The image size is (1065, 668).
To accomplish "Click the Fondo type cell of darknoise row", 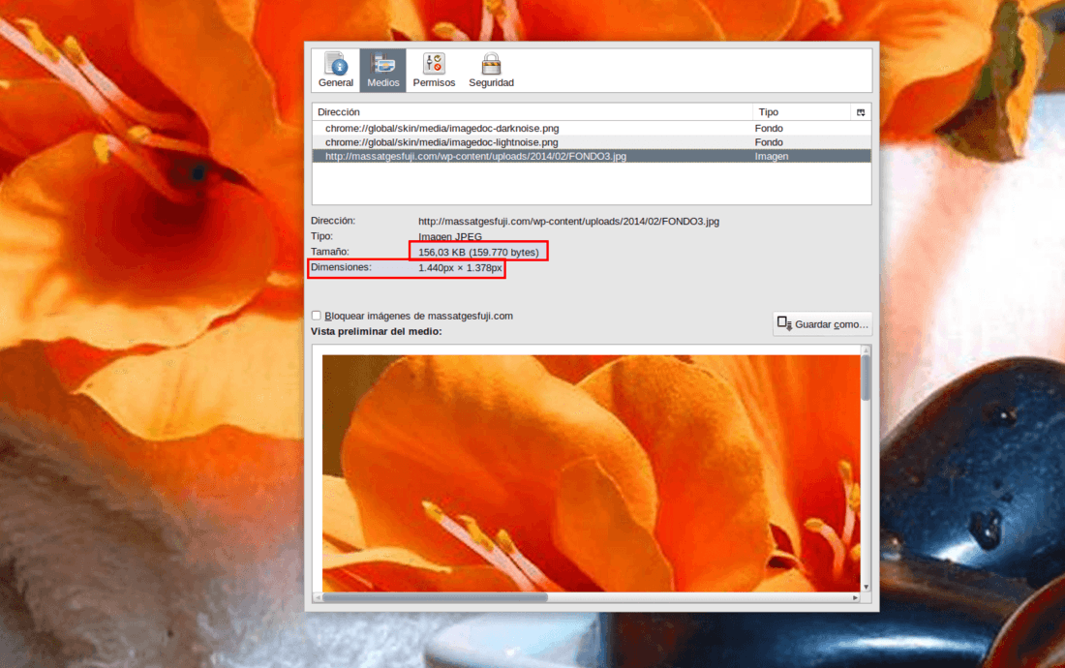I will point(768,129).
